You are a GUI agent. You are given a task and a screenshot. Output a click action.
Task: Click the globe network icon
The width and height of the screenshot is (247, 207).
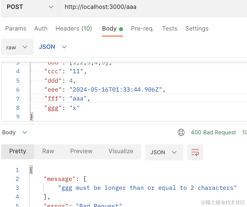pos(181,132)
